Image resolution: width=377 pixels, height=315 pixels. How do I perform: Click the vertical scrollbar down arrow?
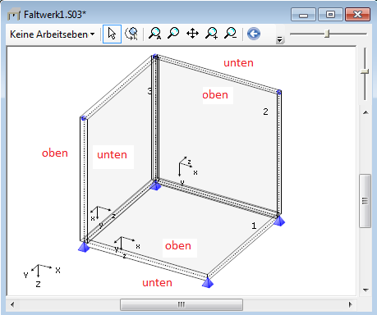tap(366, 290)
